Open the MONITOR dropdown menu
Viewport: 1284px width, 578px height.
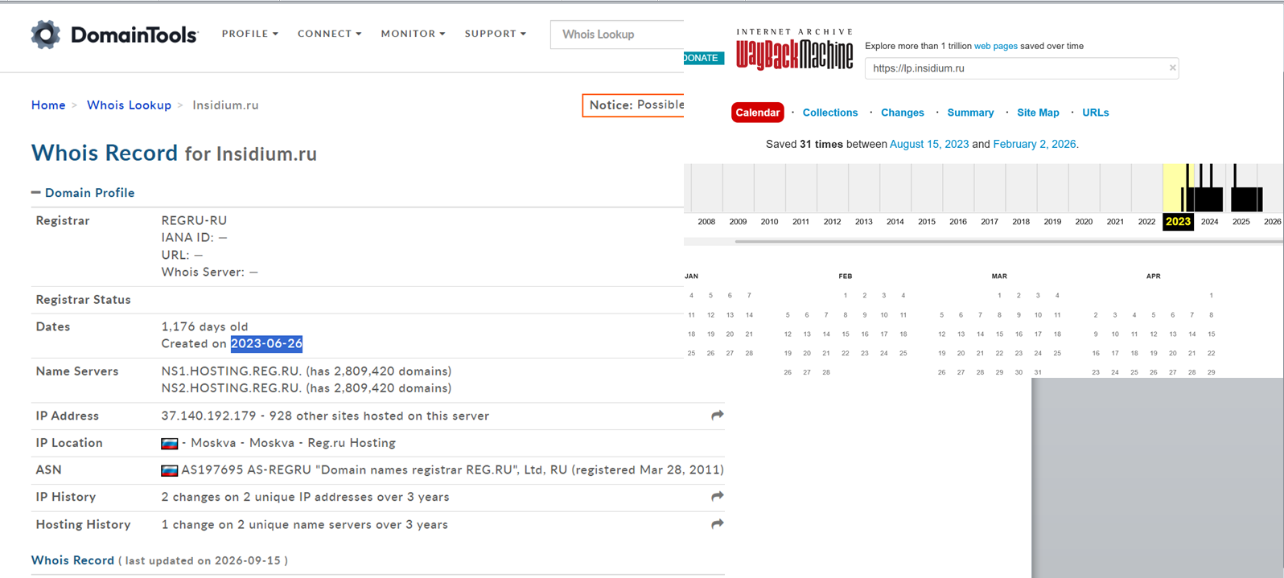(413, 34)
